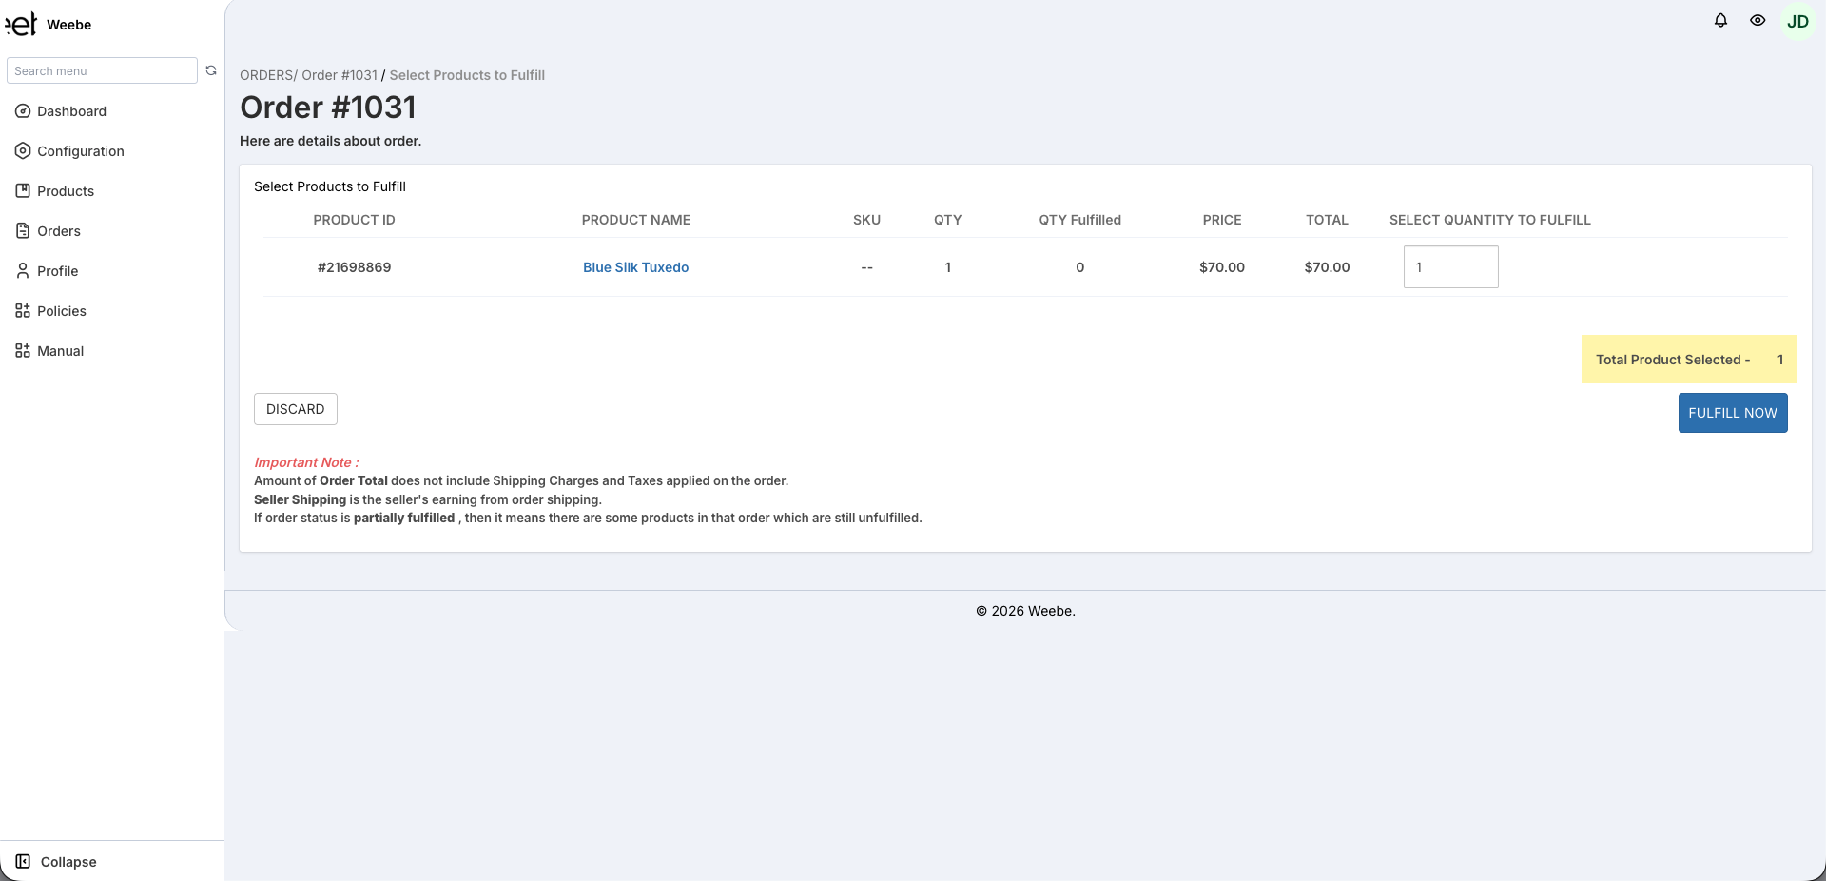
Task: Toggle the eye preview icon in header
Action: tap(1758, 20)
